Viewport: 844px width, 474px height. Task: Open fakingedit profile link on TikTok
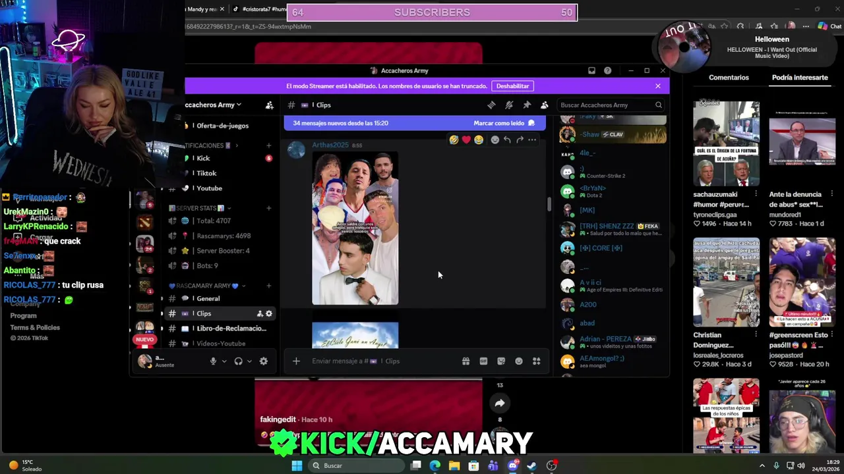278,419
